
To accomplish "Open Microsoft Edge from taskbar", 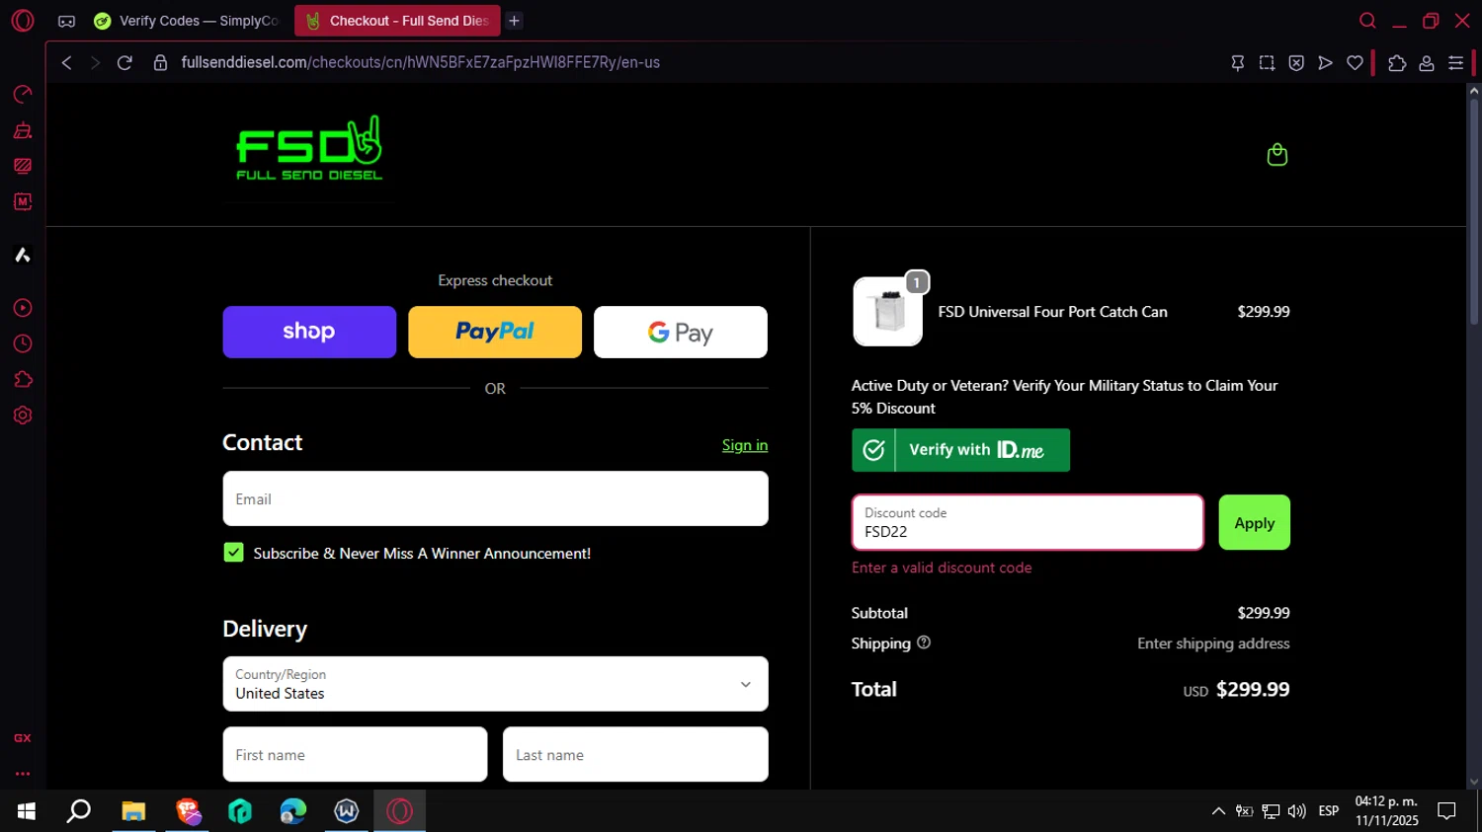I will [x=293, y=811].
